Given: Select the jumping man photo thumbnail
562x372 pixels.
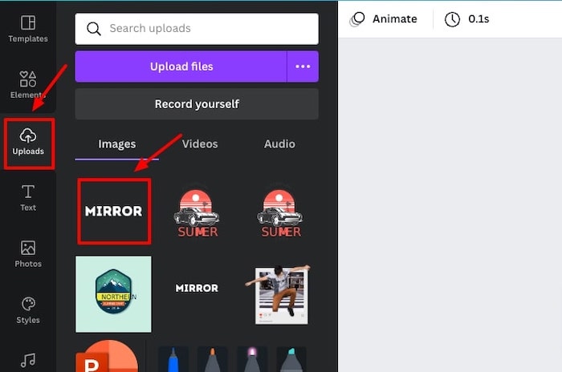Looking at the screenshot, I should point(279,294).
